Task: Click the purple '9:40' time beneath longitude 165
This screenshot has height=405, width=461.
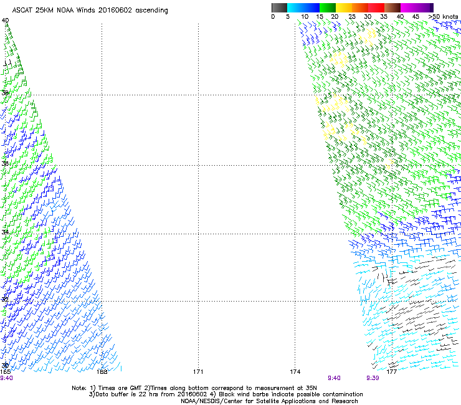Action: click(6, 378)
